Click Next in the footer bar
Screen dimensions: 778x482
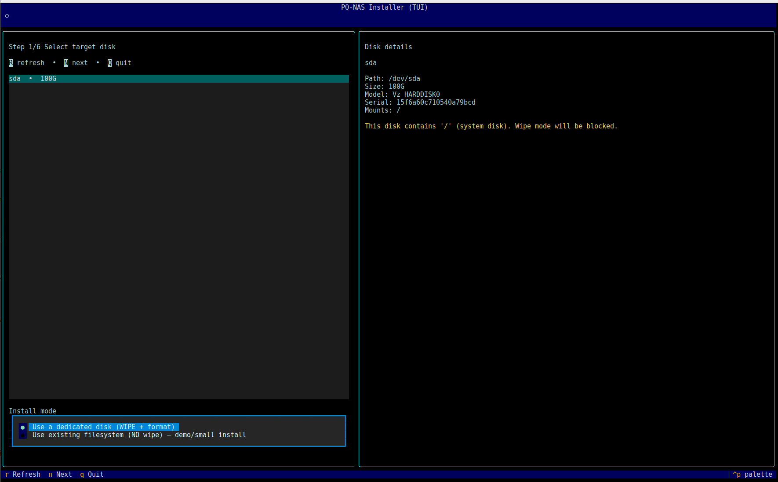point(60,475)
